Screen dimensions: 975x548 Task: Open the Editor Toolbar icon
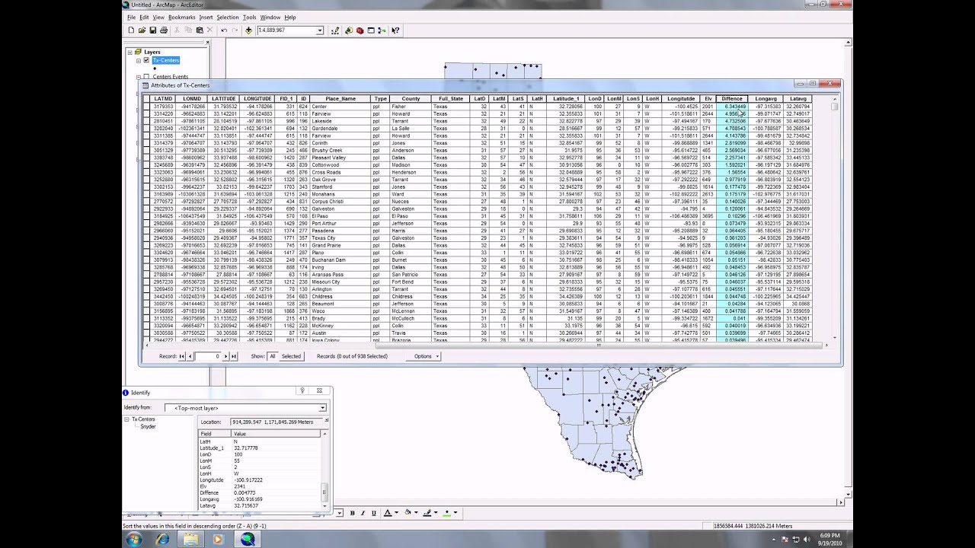(x=336, y=30)
